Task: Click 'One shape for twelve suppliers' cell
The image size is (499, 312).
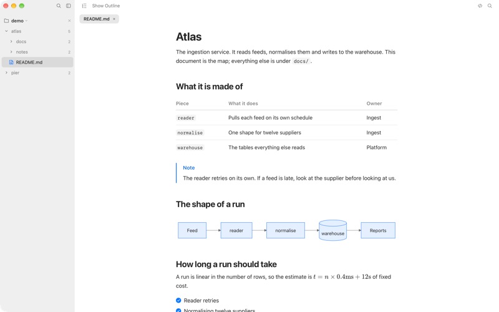Action: 264,133
